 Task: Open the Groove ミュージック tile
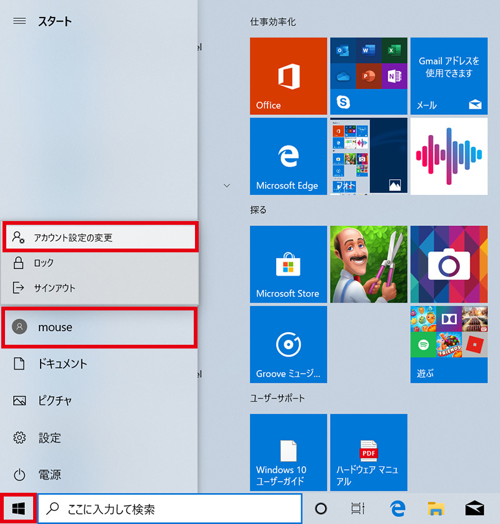[x=288, y=344]
